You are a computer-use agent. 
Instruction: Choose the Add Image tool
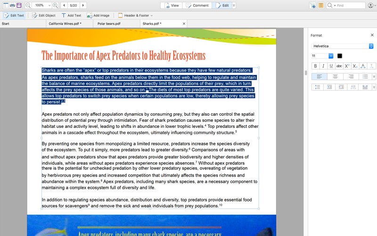tap(98, 16)
